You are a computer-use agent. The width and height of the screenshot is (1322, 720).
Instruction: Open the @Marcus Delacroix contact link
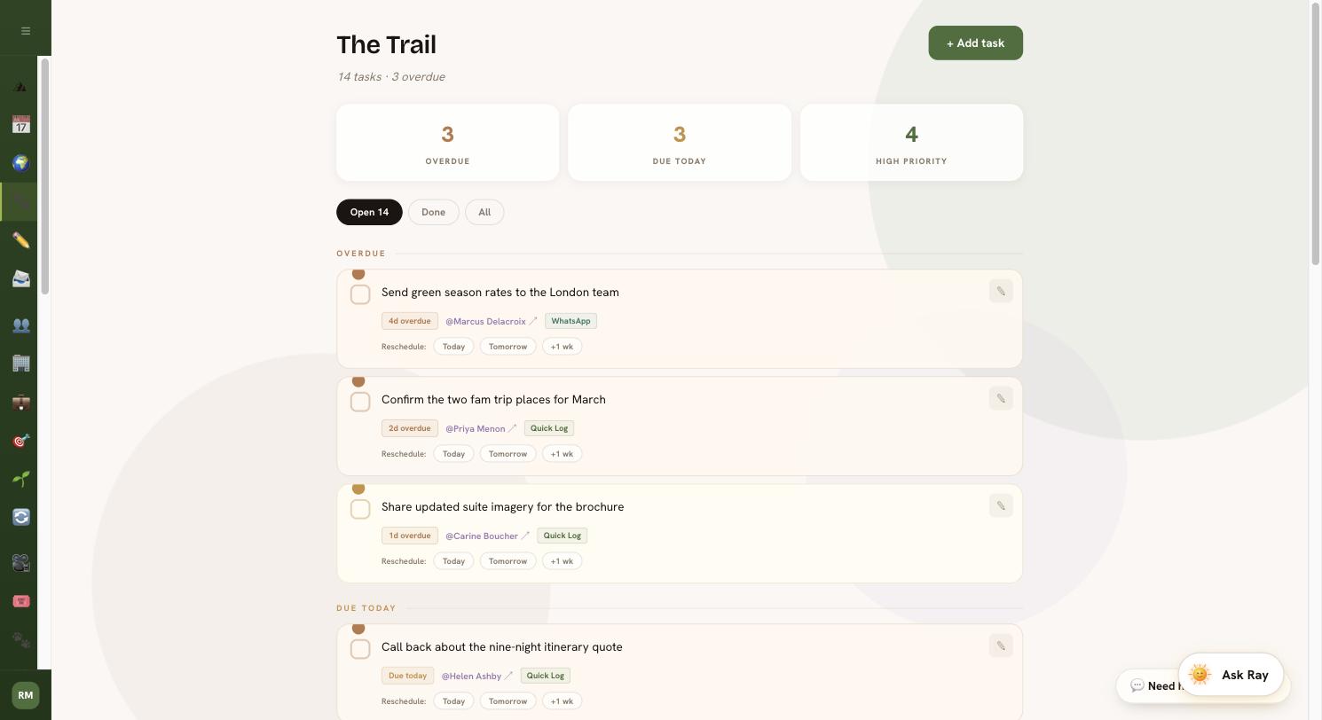pyautogui.click(x=485, y=321)
